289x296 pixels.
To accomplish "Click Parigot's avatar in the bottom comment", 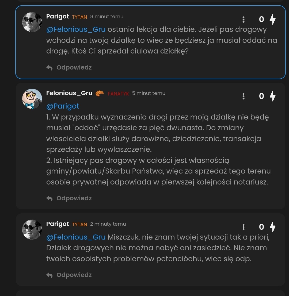I will (32, 229).
